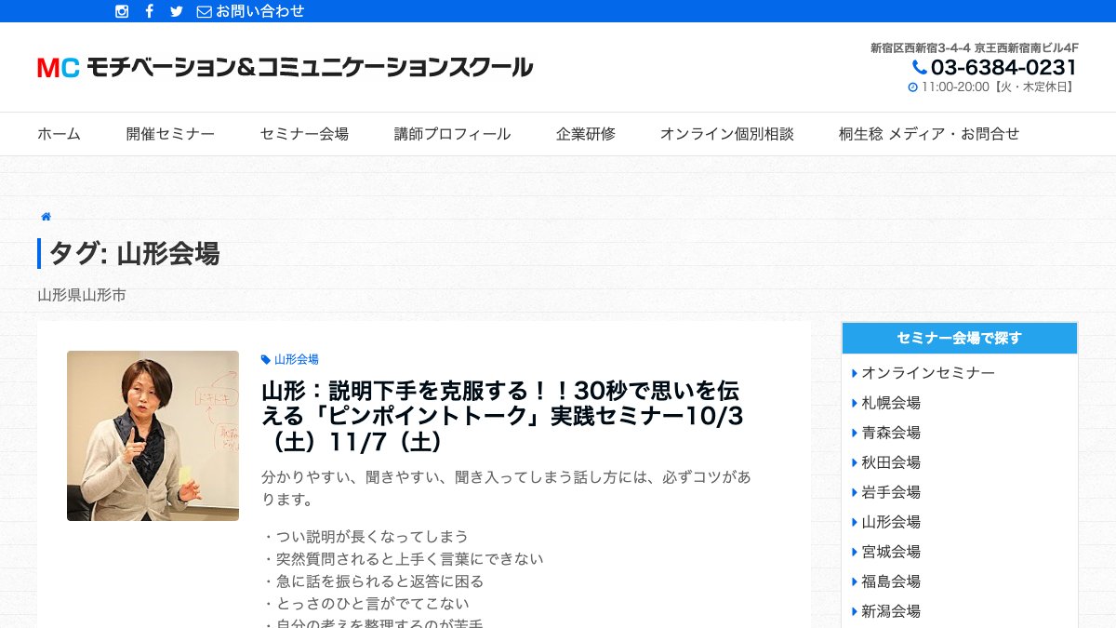1116x628 pixels.
Task: Select 秋田会場 in sidebar list
Action: (891, 462)
